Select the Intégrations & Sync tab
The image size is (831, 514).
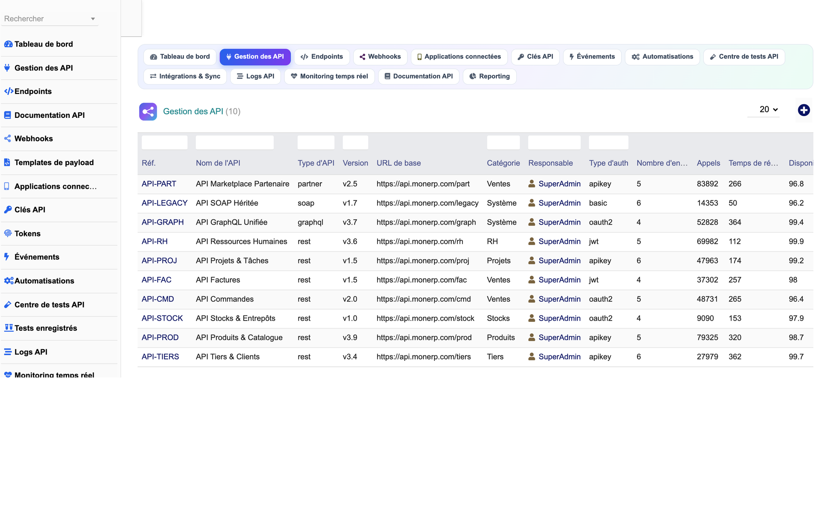click(185, 76)
